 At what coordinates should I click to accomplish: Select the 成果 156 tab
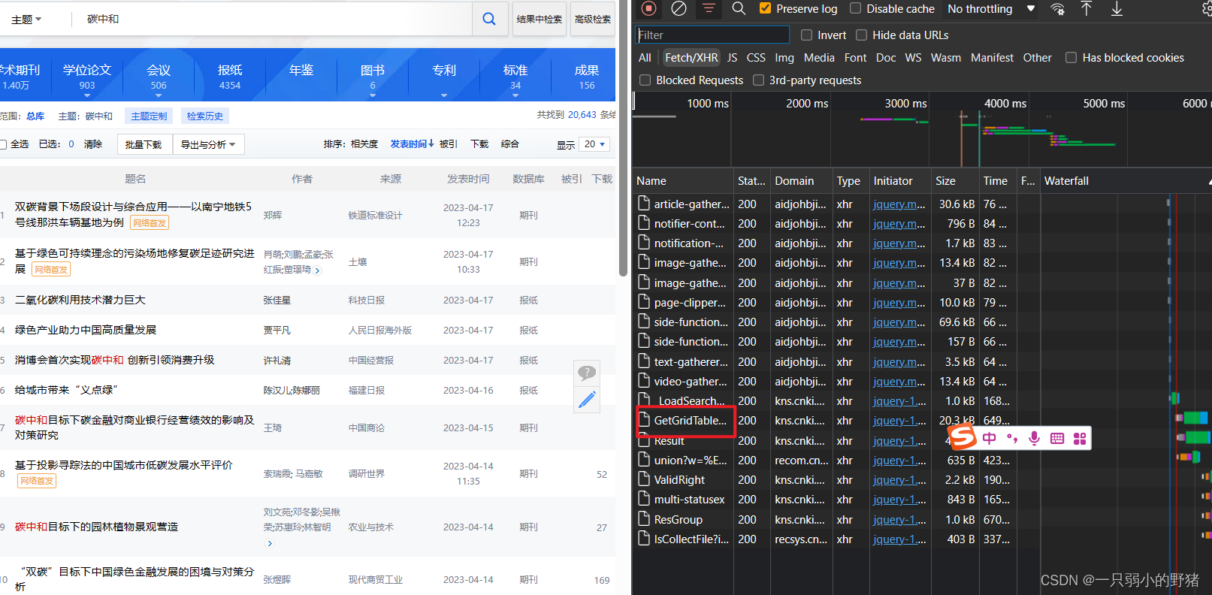pyautogui.click(x=587, y=76)
